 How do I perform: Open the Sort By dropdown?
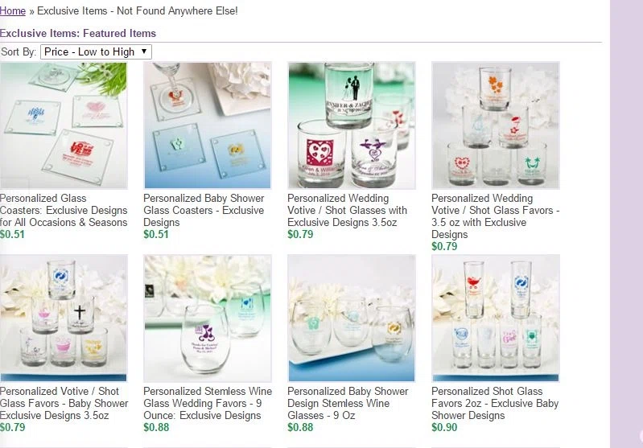coord(96,51)
